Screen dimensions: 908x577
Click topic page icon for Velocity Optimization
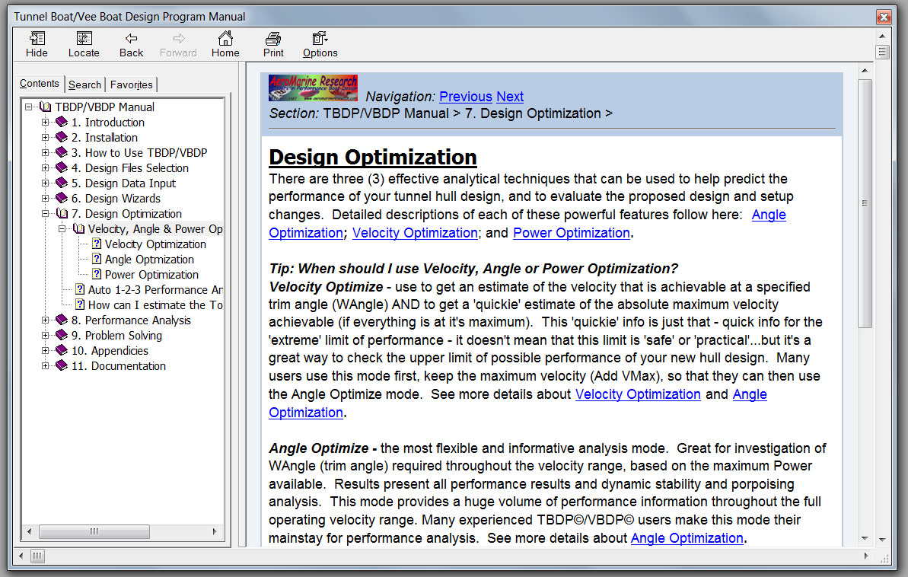(x=97, y=244)
